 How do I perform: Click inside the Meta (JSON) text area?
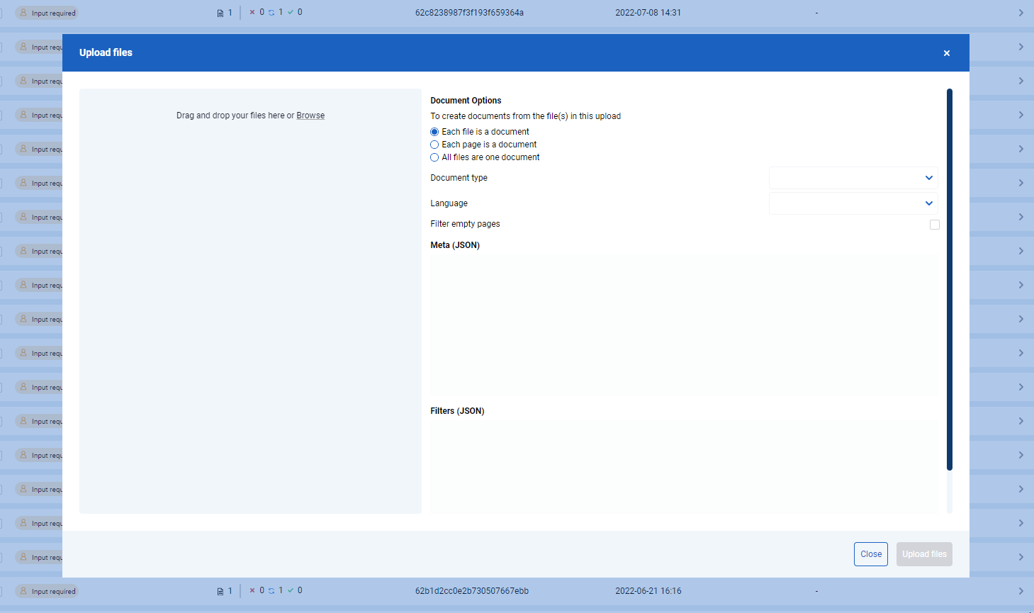[x=684, y=326]
